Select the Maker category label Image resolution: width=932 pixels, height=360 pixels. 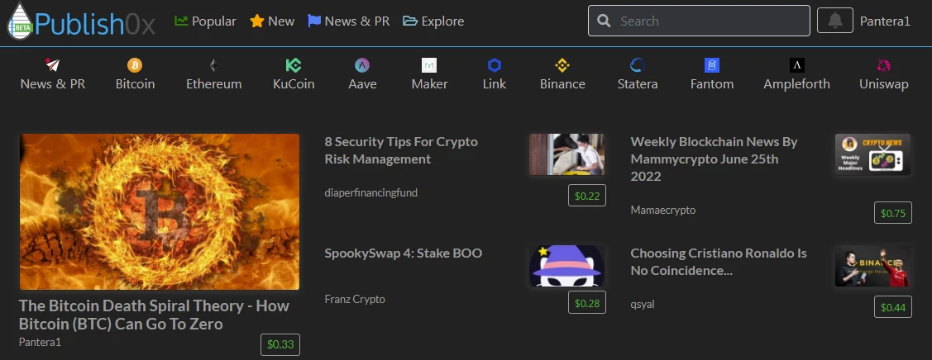click(x=430, y=83)
